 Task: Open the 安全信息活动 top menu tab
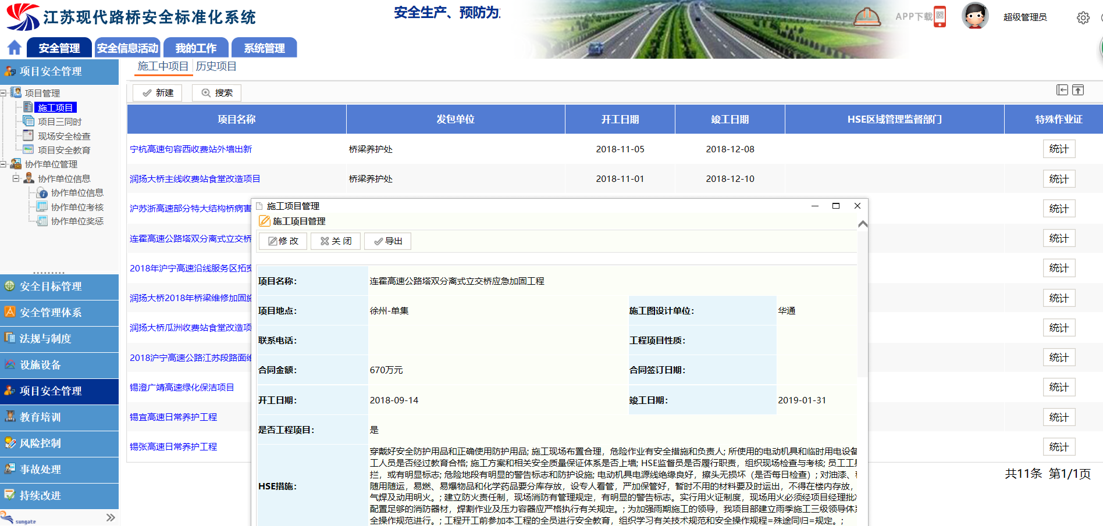(127, 48)
